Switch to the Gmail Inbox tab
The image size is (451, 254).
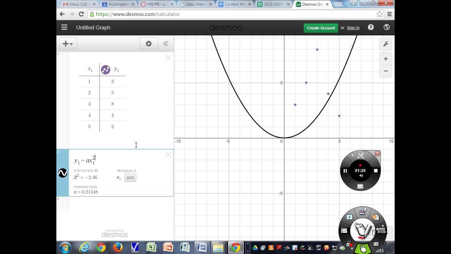79,4
